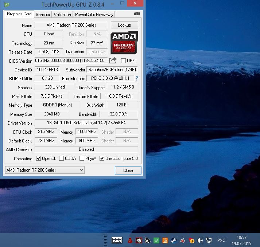
Task: Toggle the CUDA checkbox
Action: point(62,158)
